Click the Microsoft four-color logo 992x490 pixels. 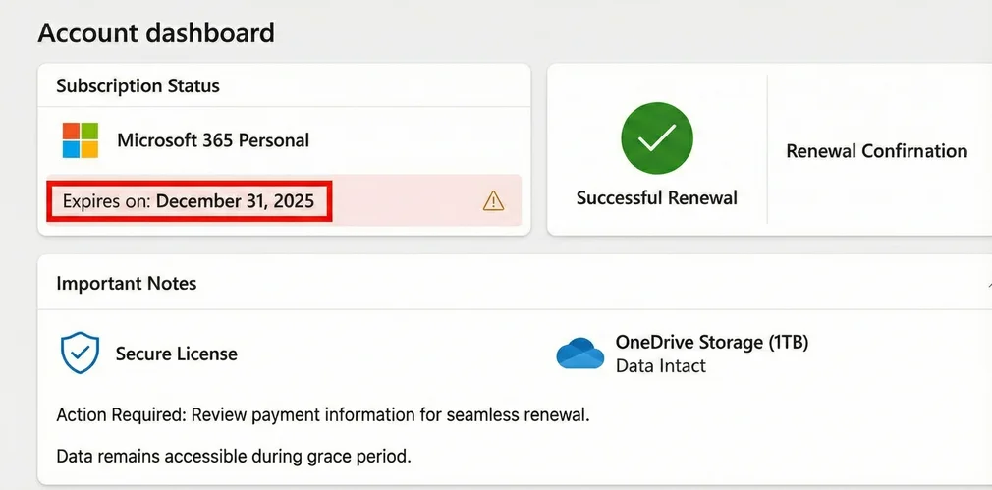pos(81,140)
